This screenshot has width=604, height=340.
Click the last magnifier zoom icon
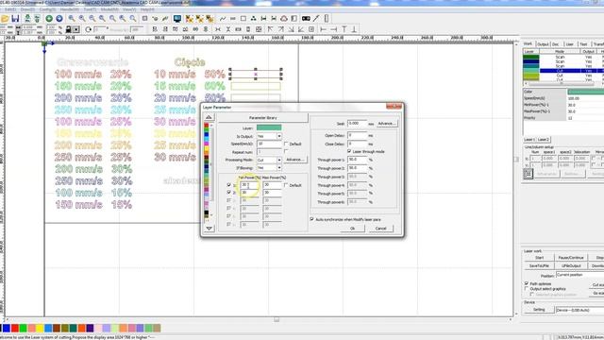[133, 19]
